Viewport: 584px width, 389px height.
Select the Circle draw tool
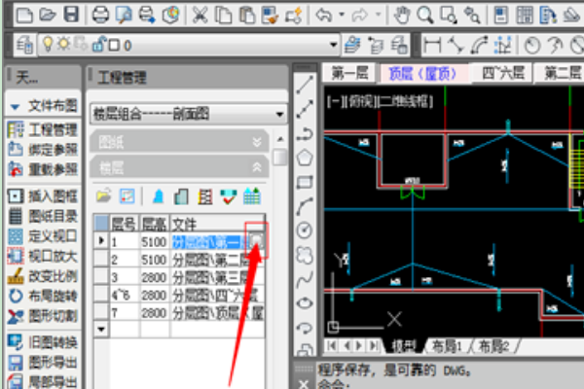coord(305,230)
